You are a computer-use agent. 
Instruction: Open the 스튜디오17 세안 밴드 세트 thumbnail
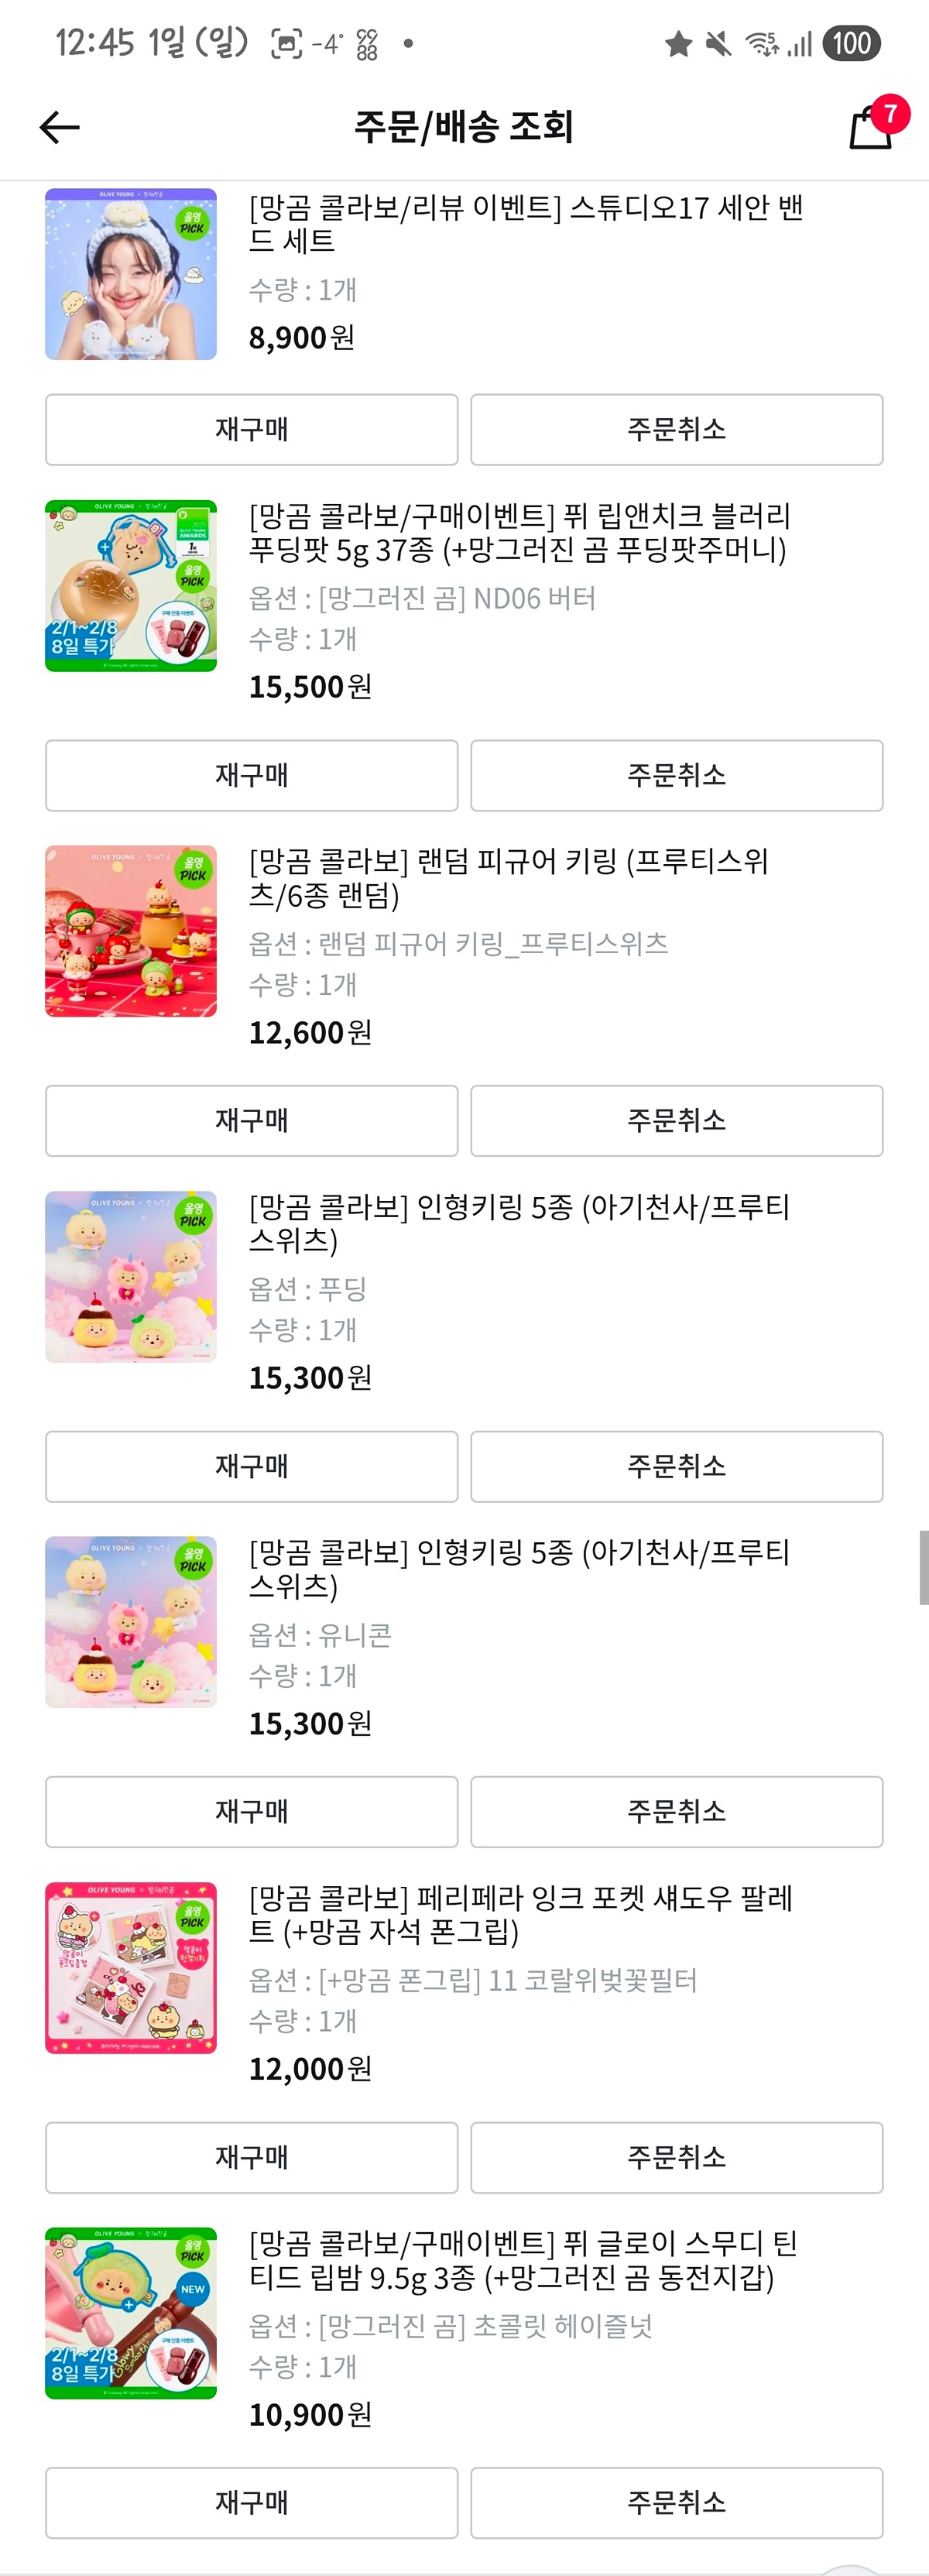pyautogui.click(x=131, y=274)
